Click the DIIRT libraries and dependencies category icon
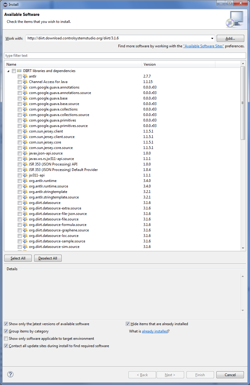The image size is (250, 385). click(19, 71)
